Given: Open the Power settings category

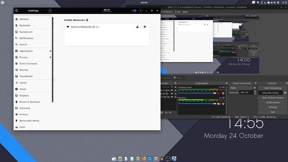Looking at the screenshot, I should point(33,89).
